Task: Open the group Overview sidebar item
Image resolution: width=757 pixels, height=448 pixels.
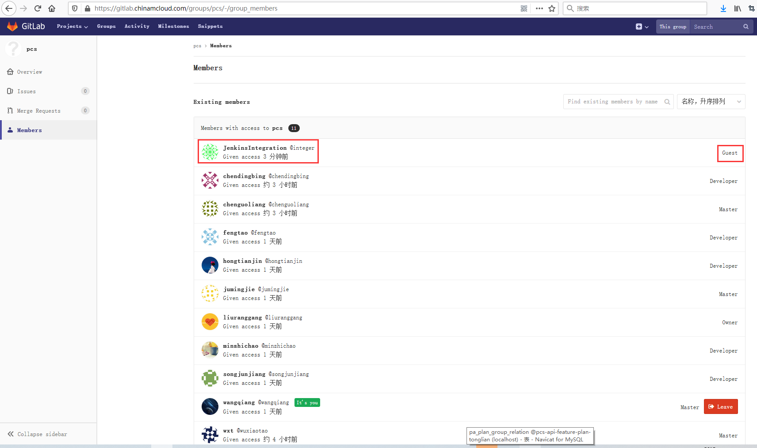Action: pos(30,72)
